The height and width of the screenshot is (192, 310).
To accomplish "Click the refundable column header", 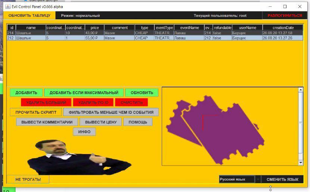I will click(x=223, y=28).
